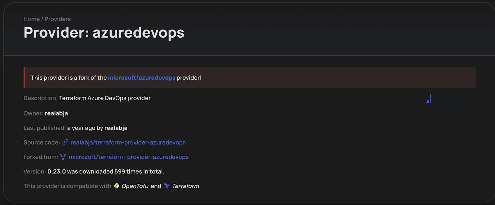Click 'was downloaded 599 times in total' text
The width and height of the screenshot is (495, 205).
coord(116,171)
